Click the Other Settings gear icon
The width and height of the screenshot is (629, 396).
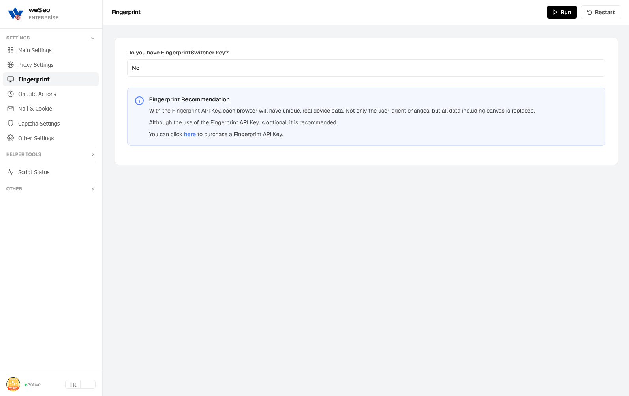click(11, 138)
